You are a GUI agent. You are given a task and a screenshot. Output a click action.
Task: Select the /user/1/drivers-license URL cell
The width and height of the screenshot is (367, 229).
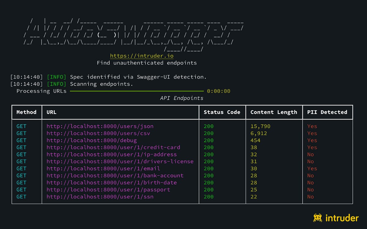tap(120, 161)
